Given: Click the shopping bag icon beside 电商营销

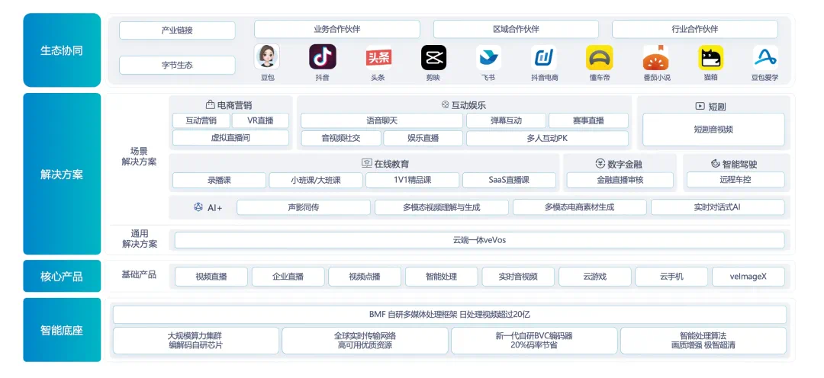Looking at the screenshot, I should coord(210,105).
